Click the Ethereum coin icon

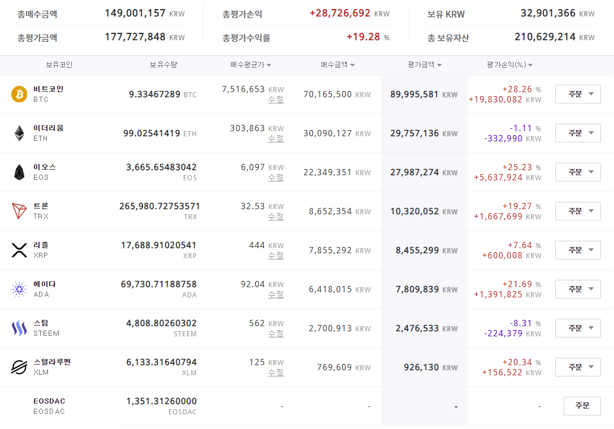tap(19, 133)
